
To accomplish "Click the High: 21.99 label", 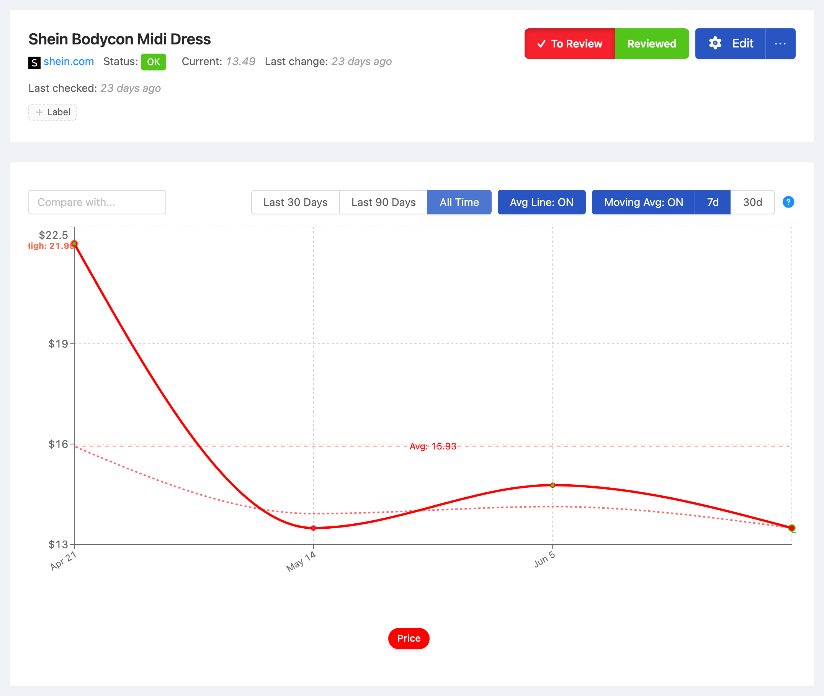I will [51, 246].
